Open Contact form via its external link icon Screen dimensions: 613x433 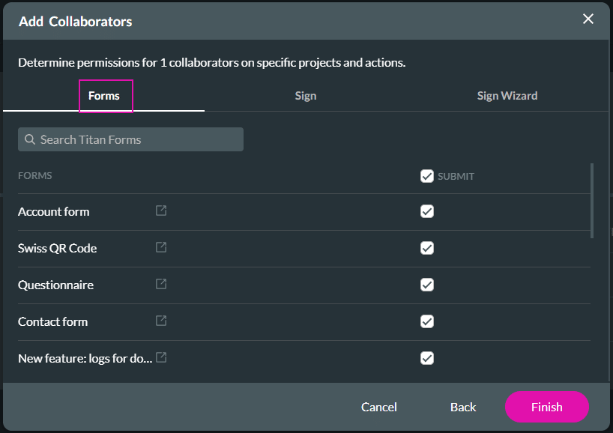tap(160, 321)
